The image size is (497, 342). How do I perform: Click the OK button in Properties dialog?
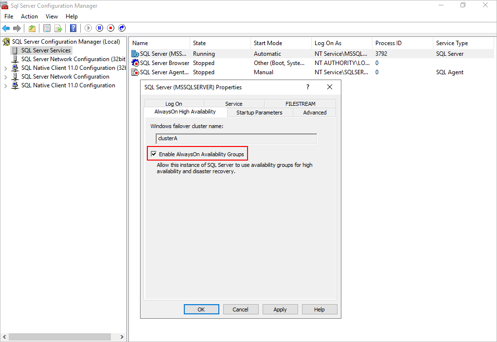pyautogui.click(x=201, y=309)
